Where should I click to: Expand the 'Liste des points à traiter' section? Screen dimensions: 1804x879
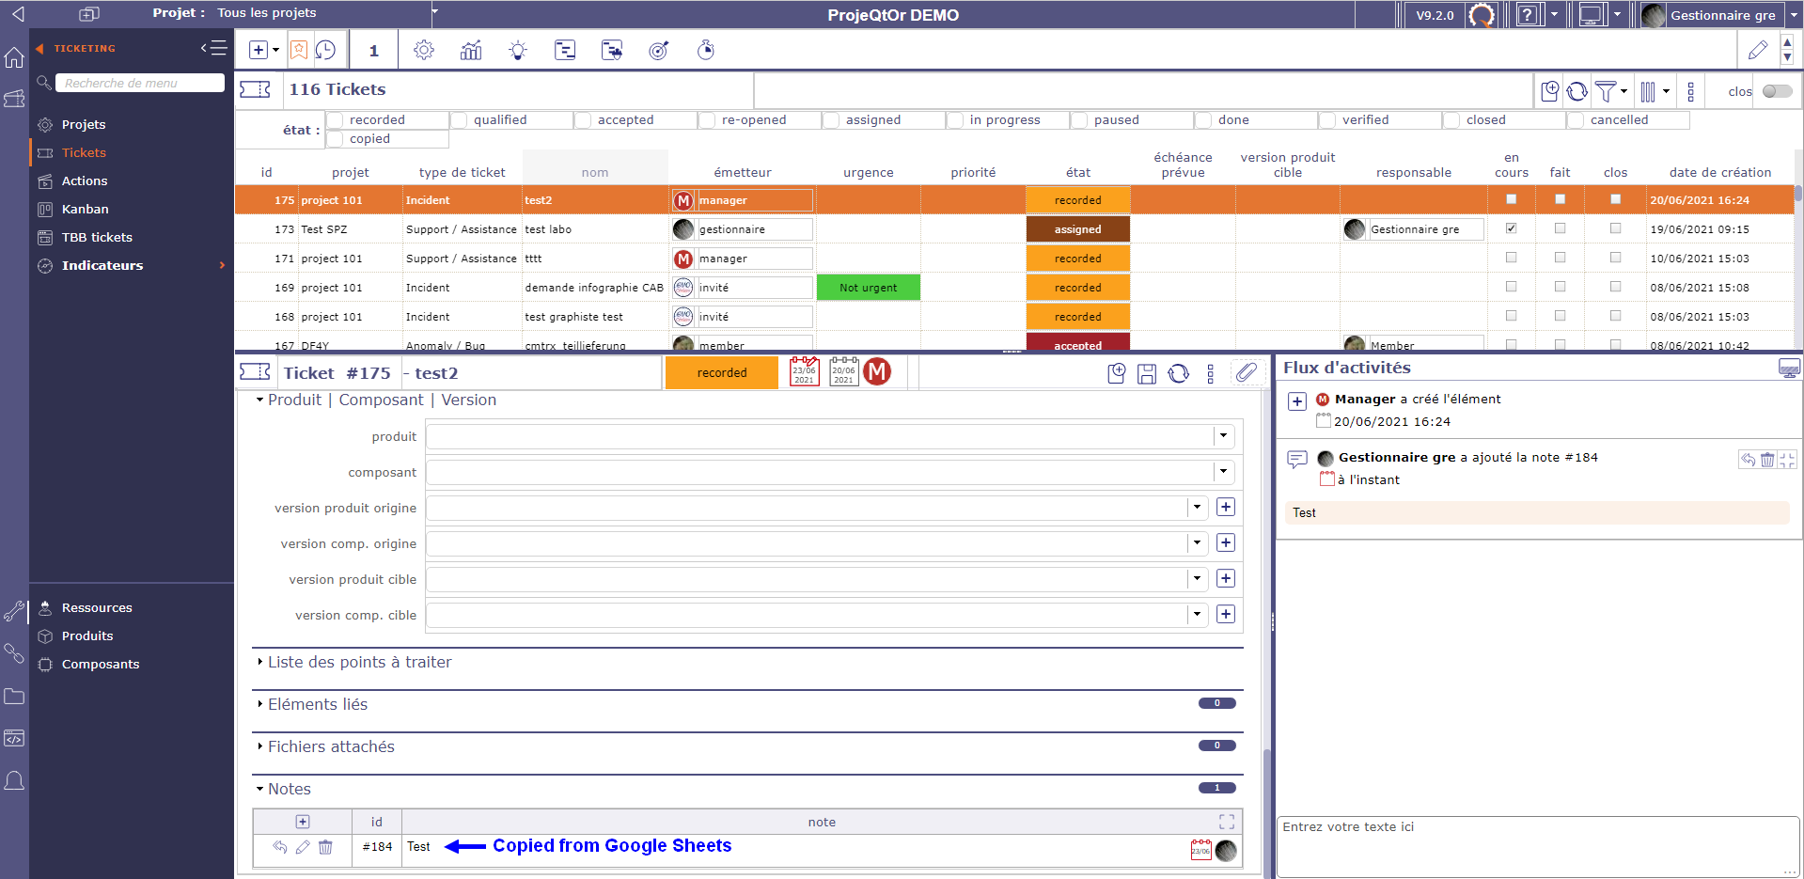359,662
